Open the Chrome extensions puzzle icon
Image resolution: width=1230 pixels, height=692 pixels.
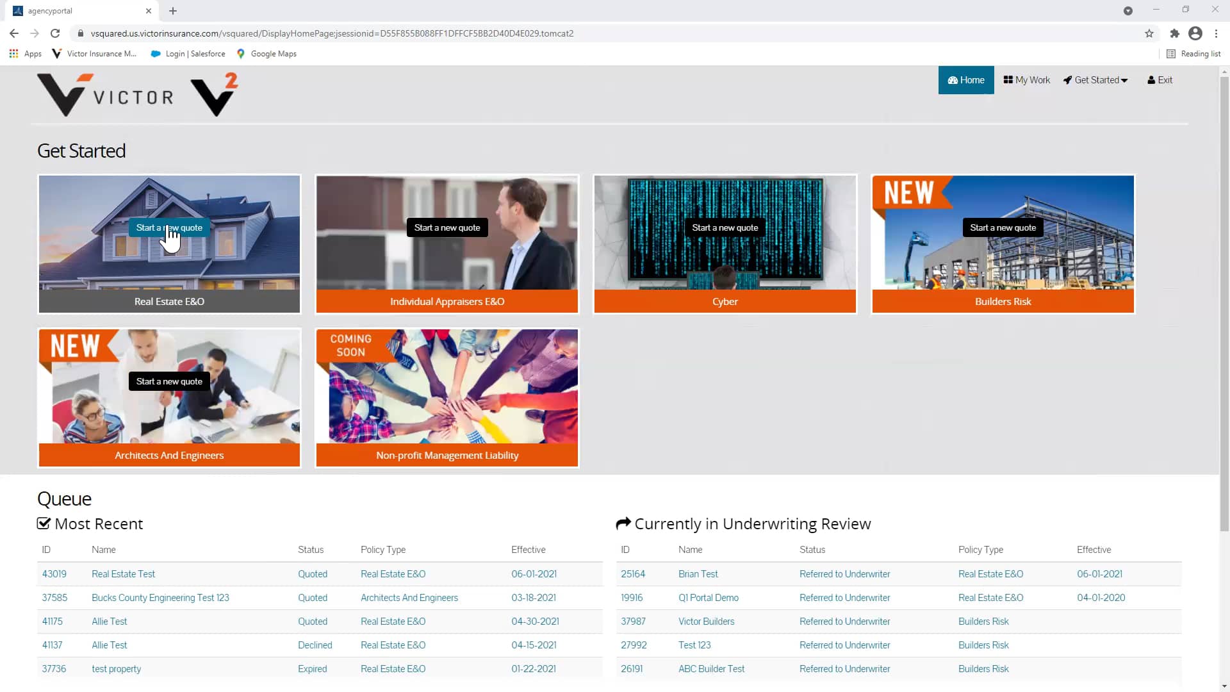[1174, 33]
